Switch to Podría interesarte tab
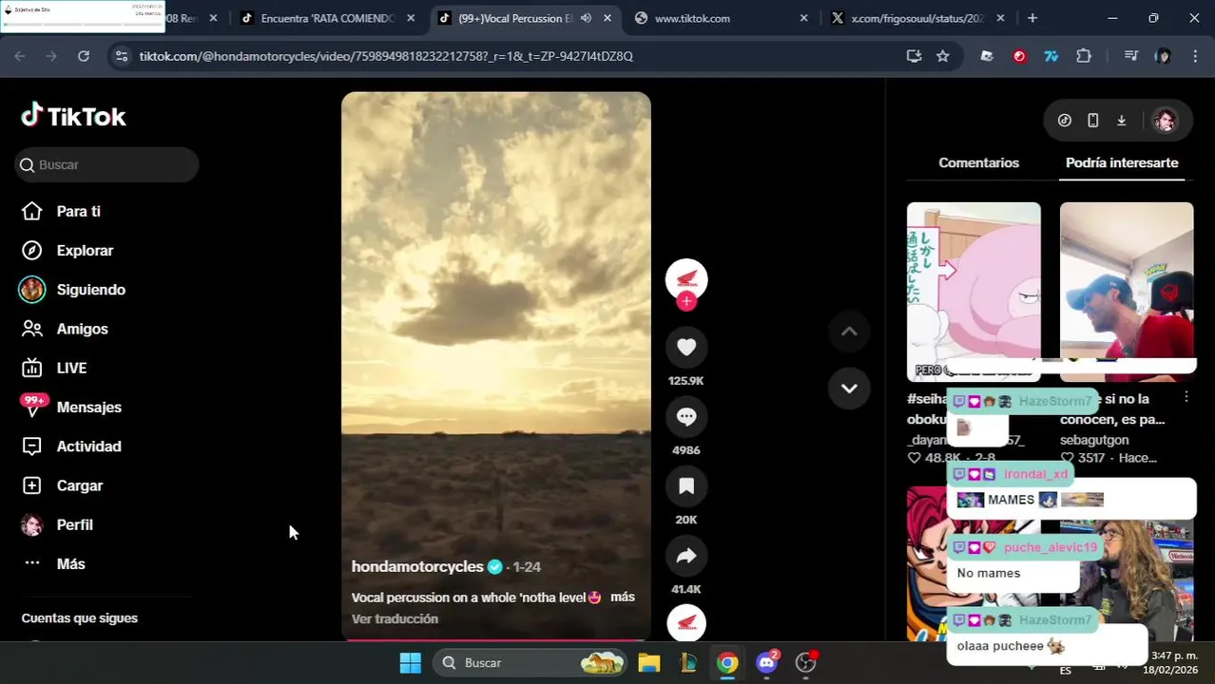Viewport: 1215px width, 684px height. [1122, 162]
